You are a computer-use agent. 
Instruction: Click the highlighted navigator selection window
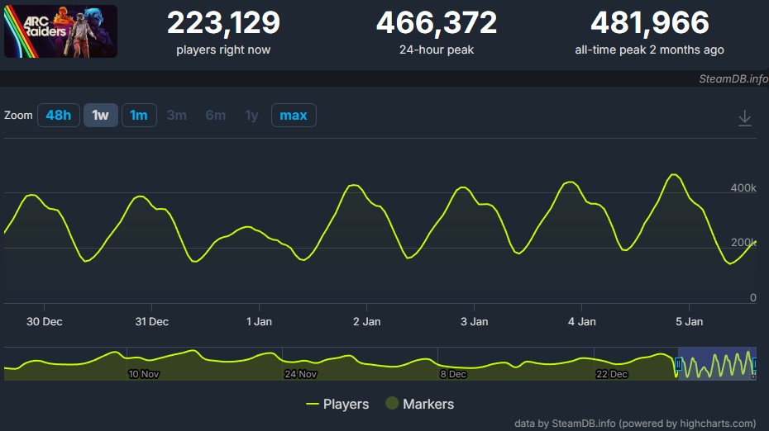[716, 363]
